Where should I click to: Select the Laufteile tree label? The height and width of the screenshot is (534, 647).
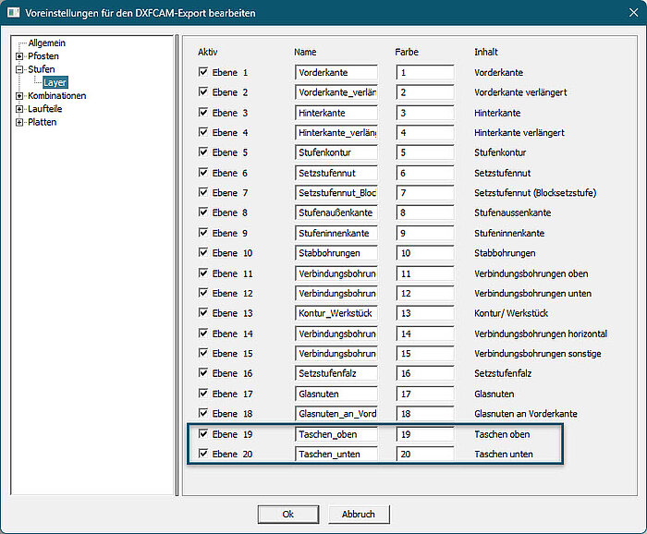(x=45, y=109)
